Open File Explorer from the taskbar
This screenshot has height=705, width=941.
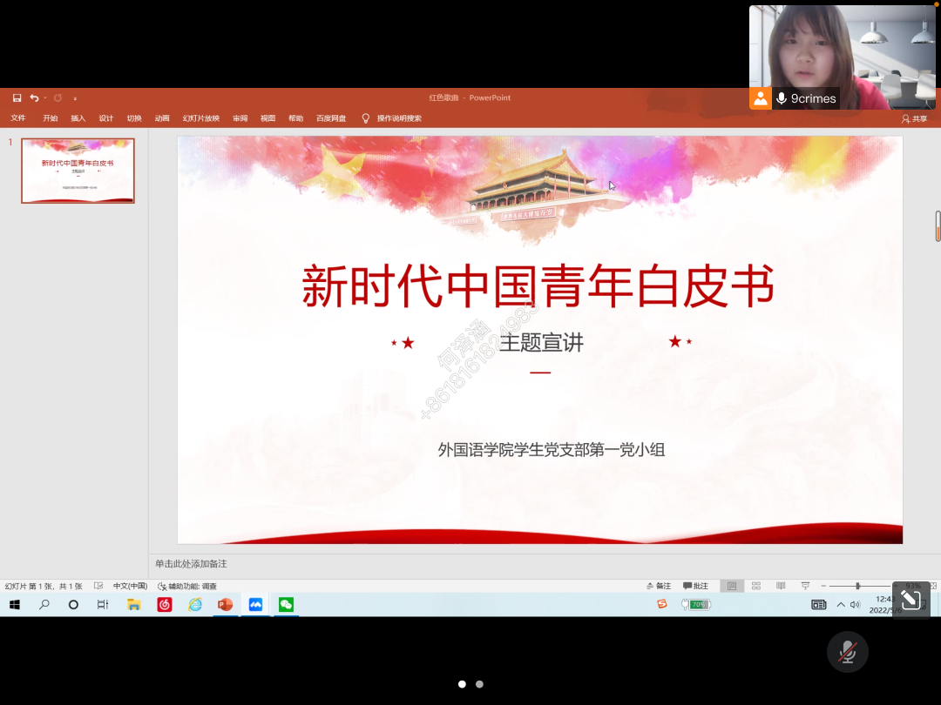(134, 604)
